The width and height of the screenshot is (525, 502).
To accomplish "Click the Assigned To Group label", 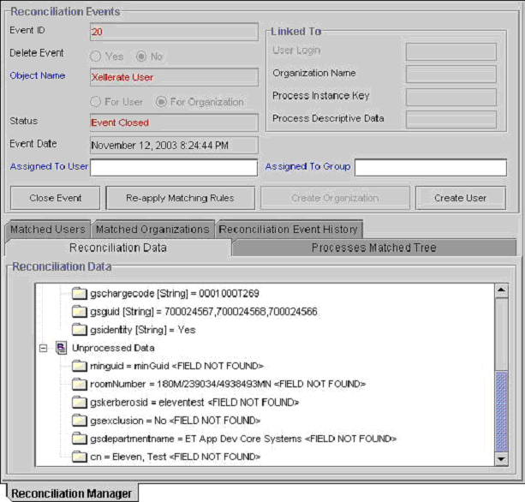I will pyautogui.click(x=307, y=166).
